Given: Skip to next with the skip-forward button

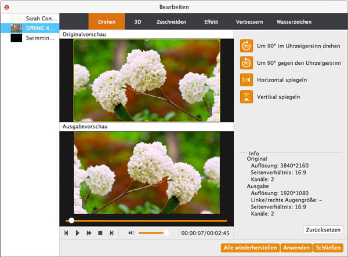Looking at the screenshot, I should coord(111,233).
